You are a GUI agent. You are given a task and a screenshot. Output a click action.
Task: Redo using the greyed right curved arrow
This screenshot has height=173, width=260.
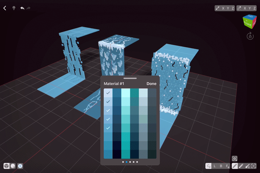coord(29,8)
